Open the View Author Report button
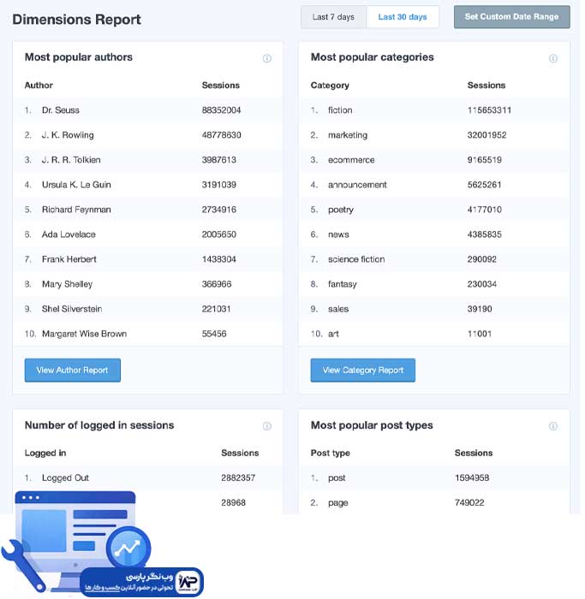This screenshot has height=599, width=585. point(72,370)
